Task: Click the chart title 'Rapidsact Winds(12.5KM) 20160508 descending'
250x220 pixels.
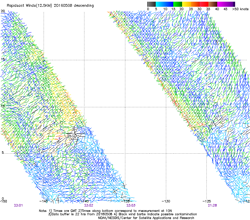Action: [x=50, y=6]
